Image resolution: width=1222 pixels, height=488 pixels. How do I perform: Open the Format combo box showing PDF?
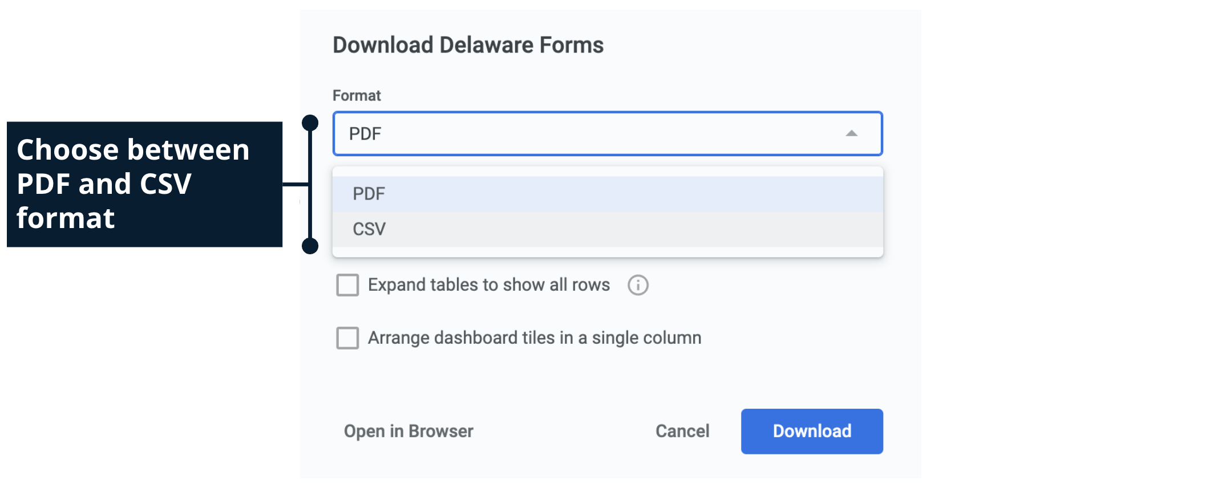tap(593, 133)
